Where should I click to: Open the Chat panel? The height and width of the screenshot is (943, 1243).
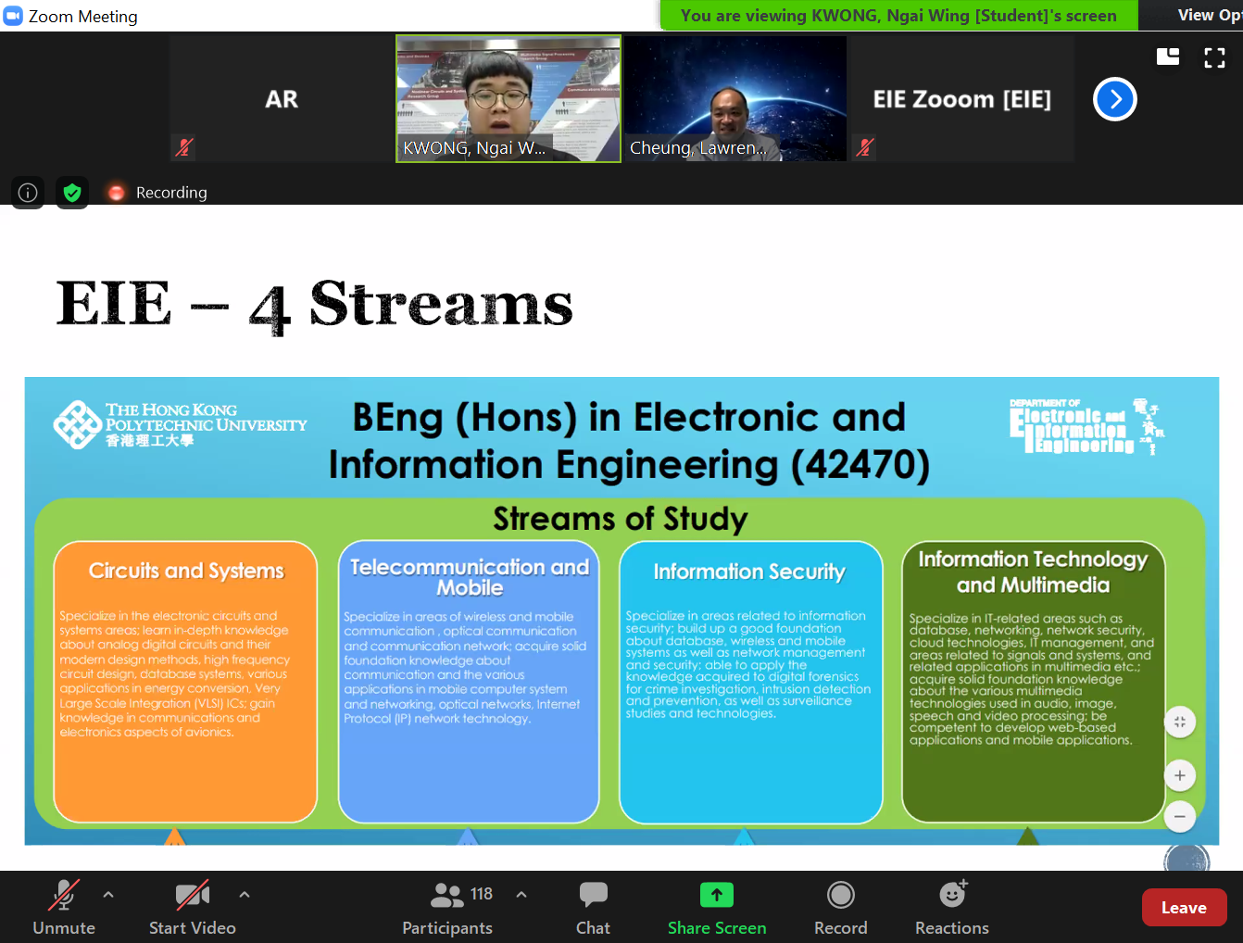coord(593,907)
